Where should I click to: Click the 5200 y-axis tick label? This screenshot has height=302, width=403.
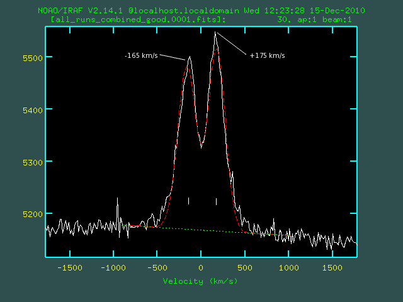coord(31,214)
